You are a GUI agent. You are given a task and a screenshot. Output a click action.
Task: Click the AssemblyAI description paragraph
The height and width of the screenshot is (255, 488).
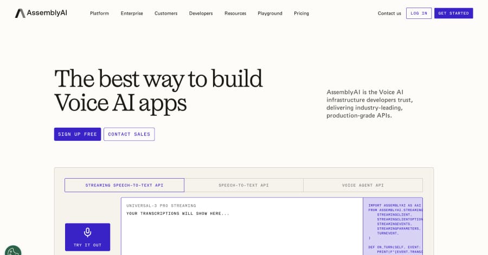[370, 104]
